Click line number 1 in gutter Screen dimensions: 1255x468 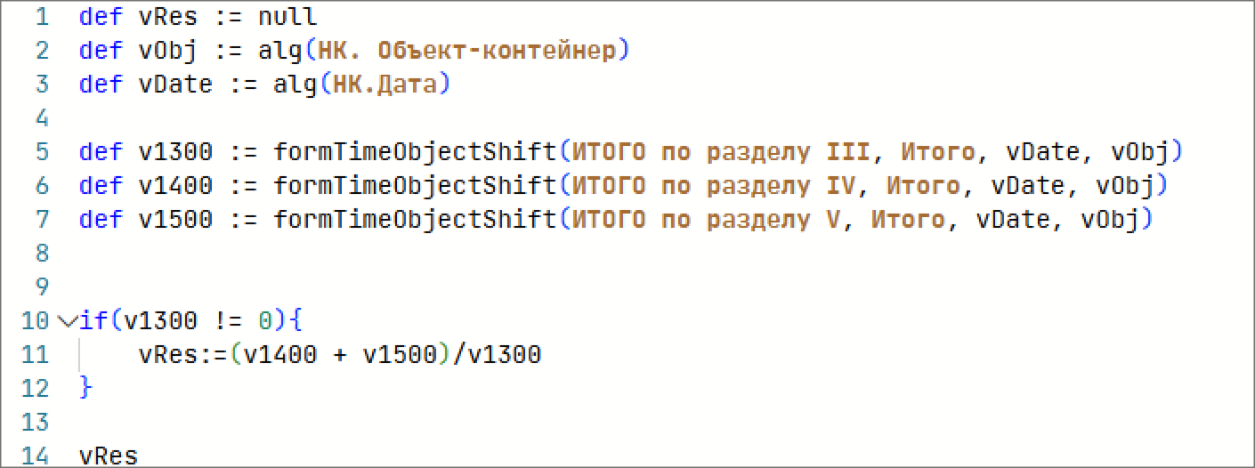coord(42,17)
